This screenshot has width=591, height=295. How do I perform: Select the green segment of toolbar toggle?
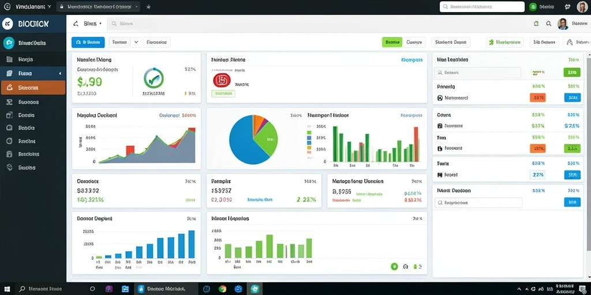click(392, 42)
